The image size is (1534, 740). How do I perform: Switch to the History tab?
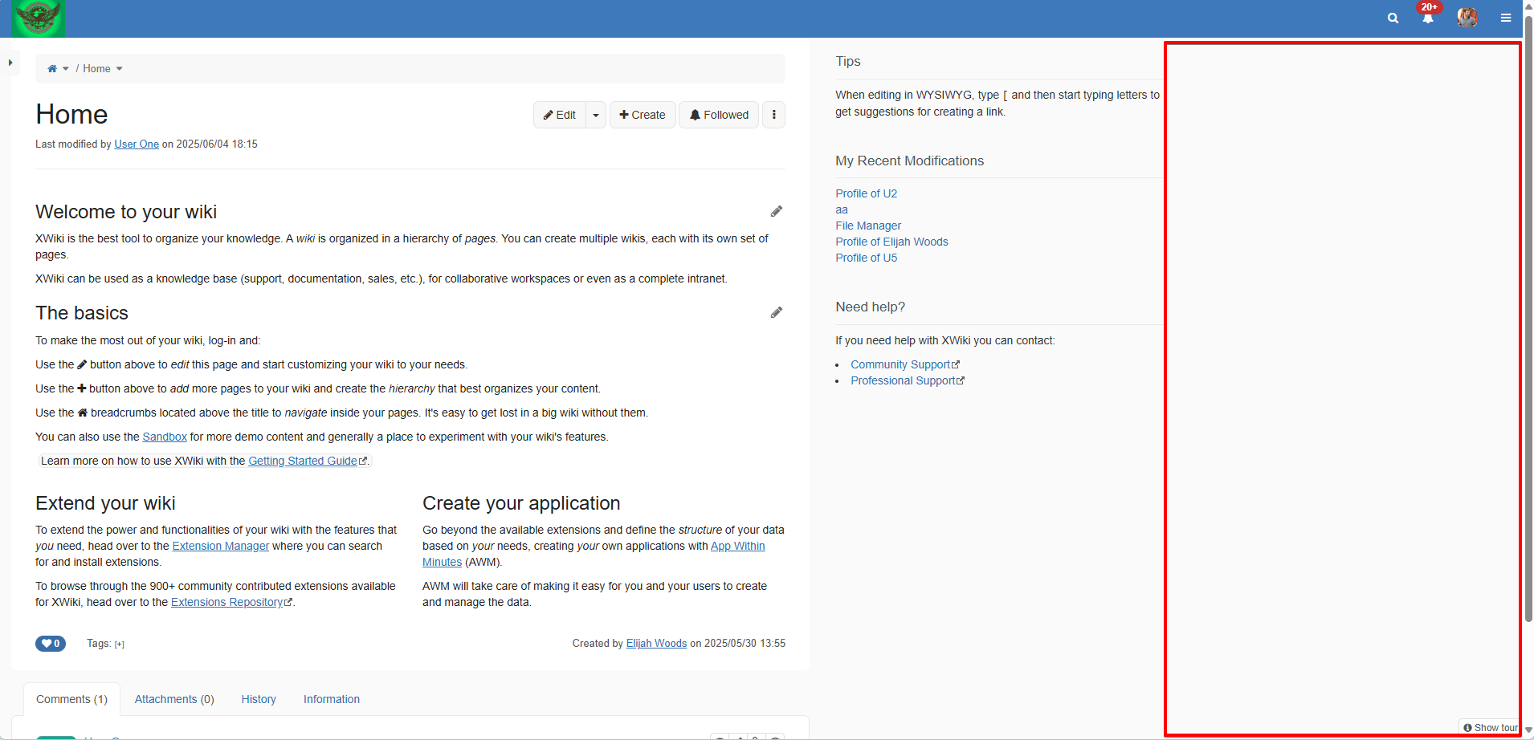(x=259, y=699)
